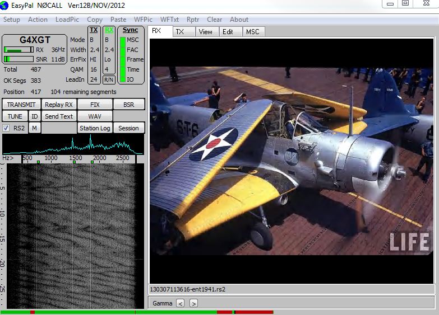The width and height of the screenshot is (439, 315).
Task: Switch to the MSC tab
Action: [x=253, y=32]
